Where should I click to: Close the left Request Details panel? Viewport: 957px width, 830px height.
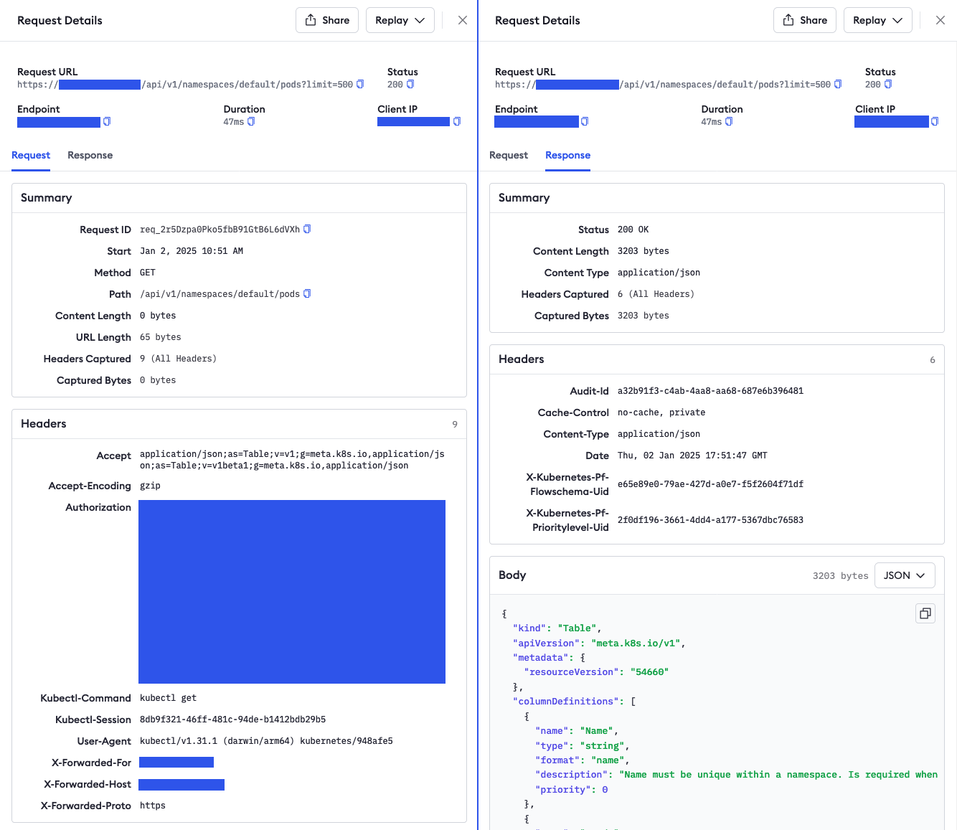pos(463,20)
